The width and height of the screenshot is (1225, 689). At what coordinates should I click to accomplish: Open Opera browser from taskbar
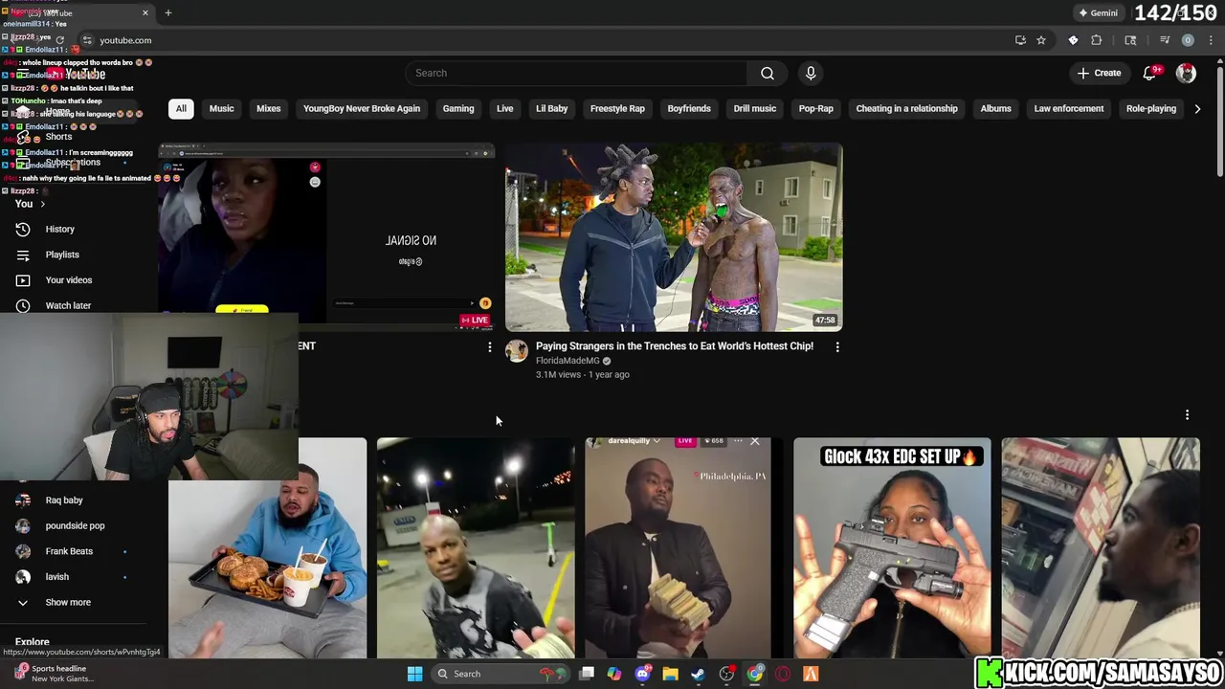click(x=783, y=674)
